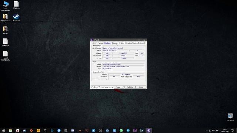Click the Close button at window bottom
Screen dimensions: 237x133
[x=141, y=87]
